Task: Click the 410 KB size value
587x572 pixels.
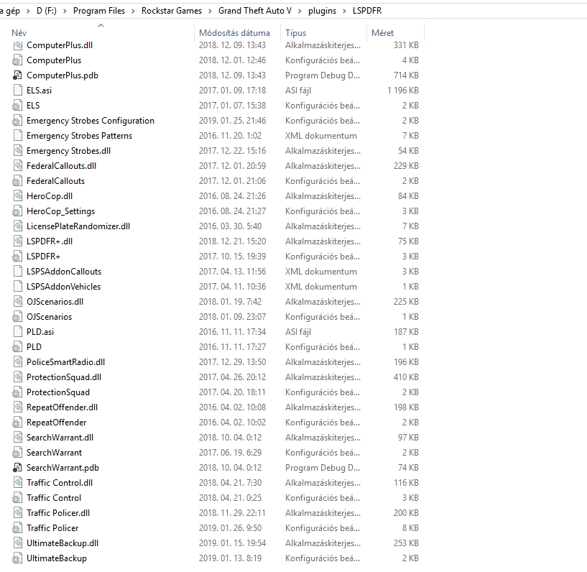Action: tap(406, 377)
